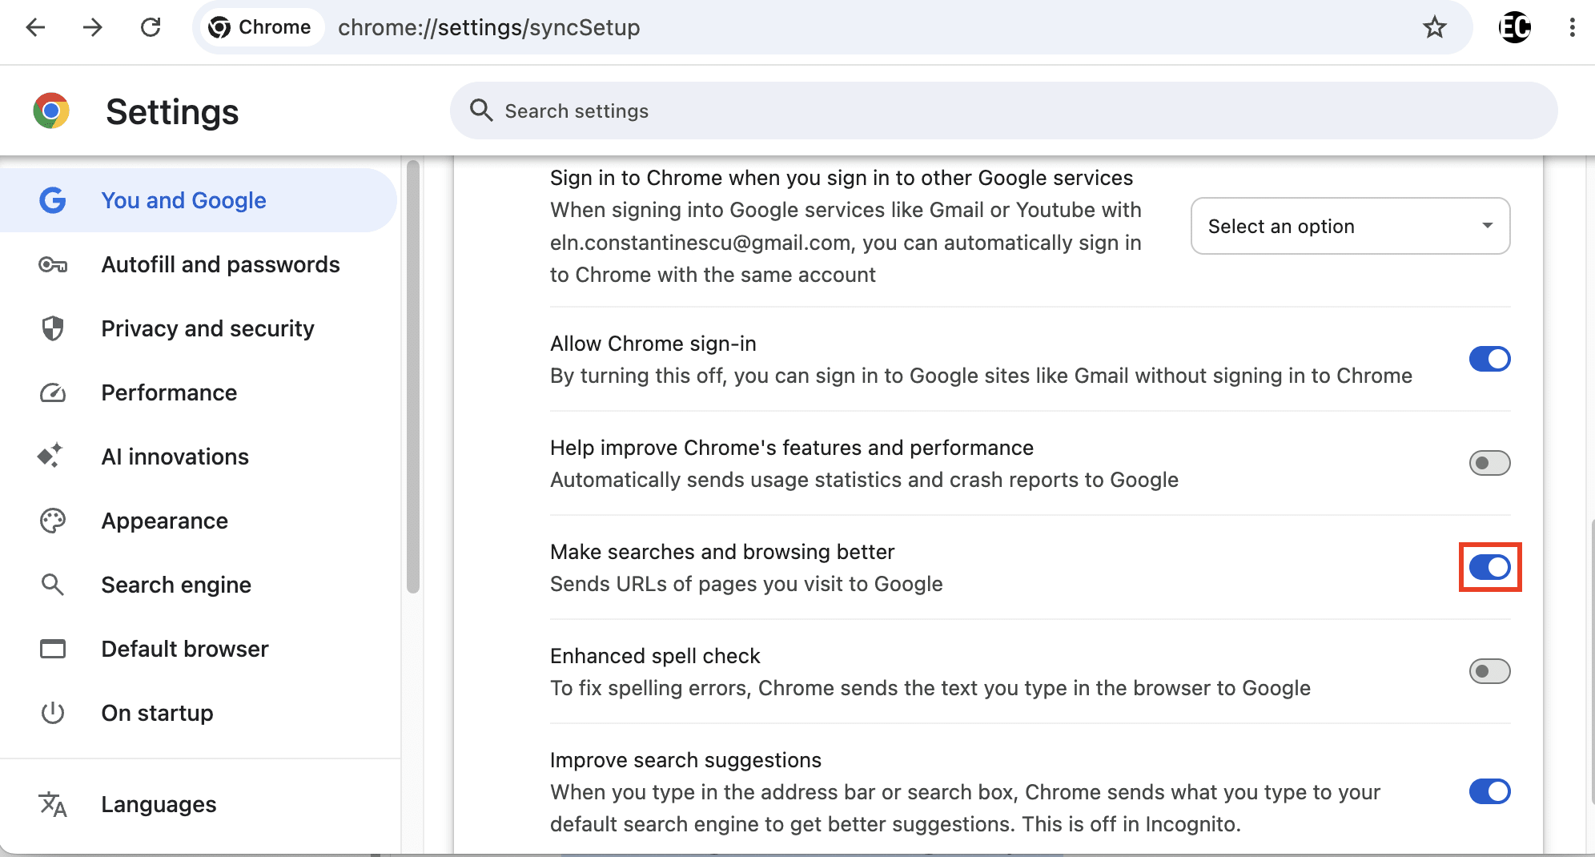Click the palette Appearance icon
Screen dimensions: 1595x857
pyautogui.click(x=53, y=521)
